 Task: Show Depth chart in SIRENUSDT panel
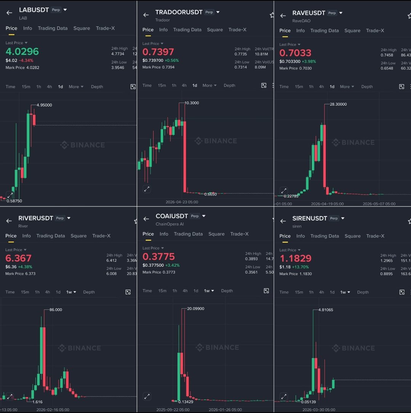363,292
